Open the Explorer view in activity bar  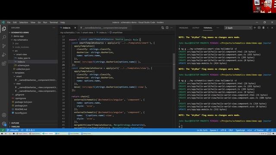(4, 29)
